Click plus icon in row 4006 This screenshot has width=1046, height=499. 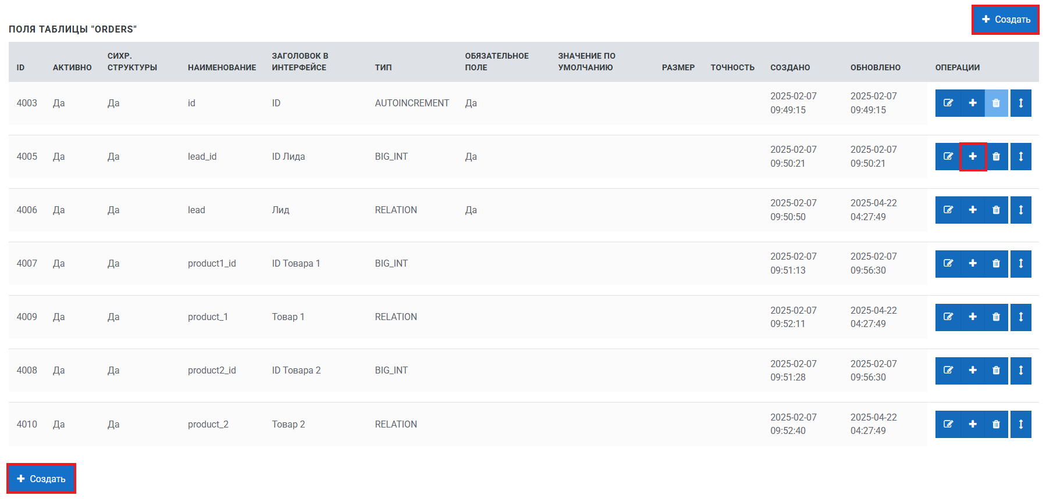[973, 210]
